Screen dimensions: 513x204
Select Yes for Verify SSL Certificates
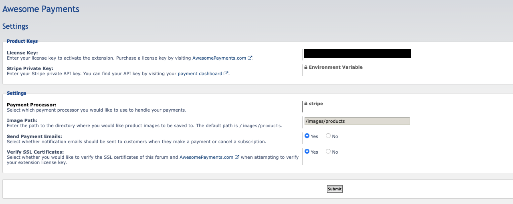coord(307,152)
